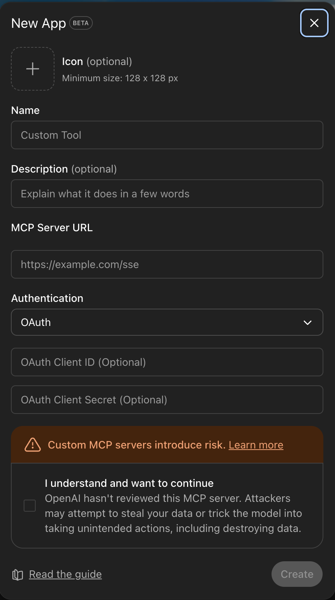Click the plus icon to upload app icon
Screen dimensions: 335x600
click(x=33, y=69)
